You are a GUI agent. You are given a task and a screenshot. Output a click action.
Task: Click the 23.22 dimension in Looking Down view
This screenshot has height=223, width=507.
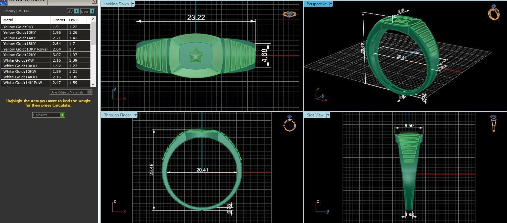coord(196,18)
